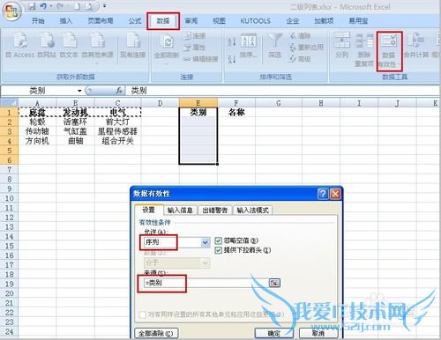Select cell F1 labeled 名称
This screenshot has width=441, height=340.
click(x=236, y=112)
